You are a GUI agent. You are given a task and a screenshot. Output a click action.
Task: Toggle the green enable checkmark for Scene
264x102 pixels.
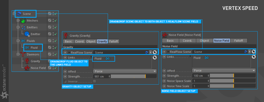(56, 14)
